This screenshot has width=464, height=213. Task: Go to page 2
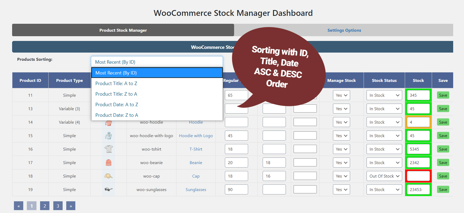(45, 206)
